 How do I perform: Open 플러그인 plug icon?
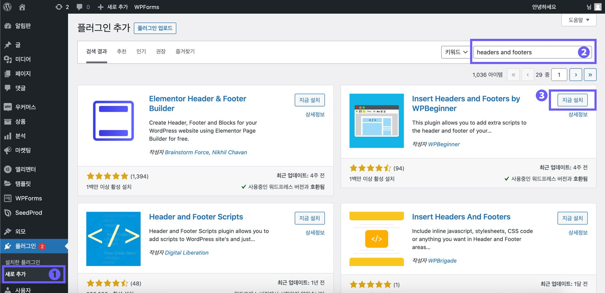[8, 246]
